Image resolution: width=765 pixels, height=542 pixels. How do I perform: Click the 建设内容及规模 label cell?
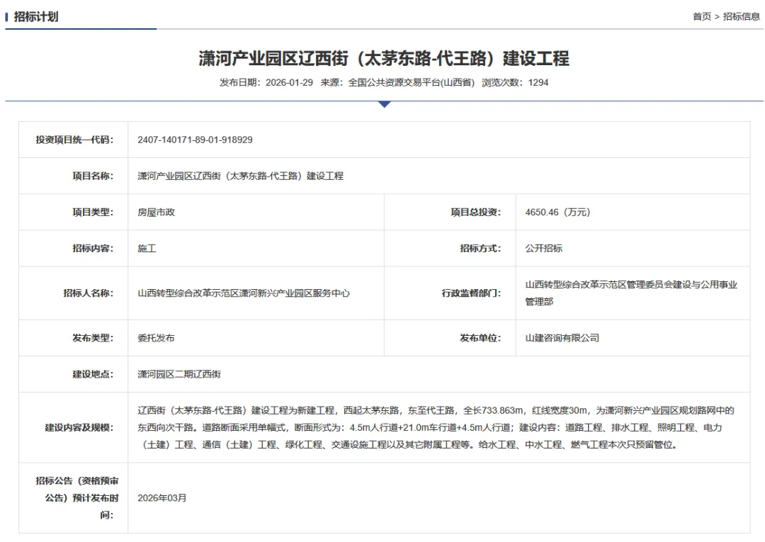(74, 427)
